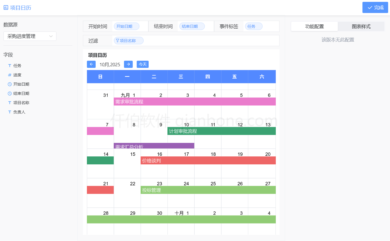Click the previous month arrow button
390x241 pixels.
(x=91, y=64)
